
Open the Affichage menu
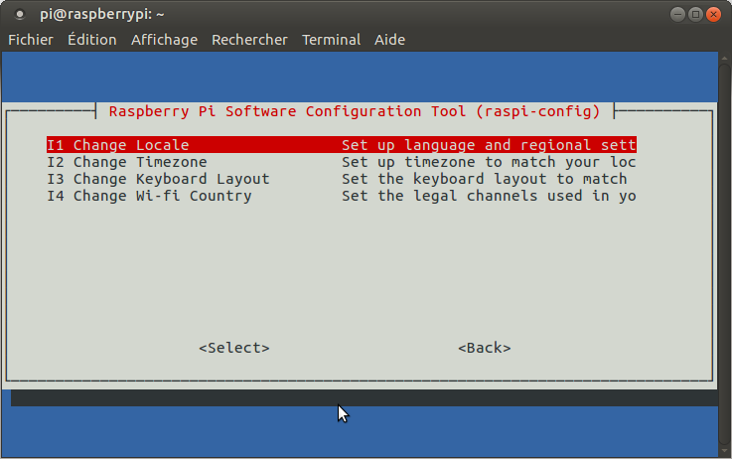point(164,40)
